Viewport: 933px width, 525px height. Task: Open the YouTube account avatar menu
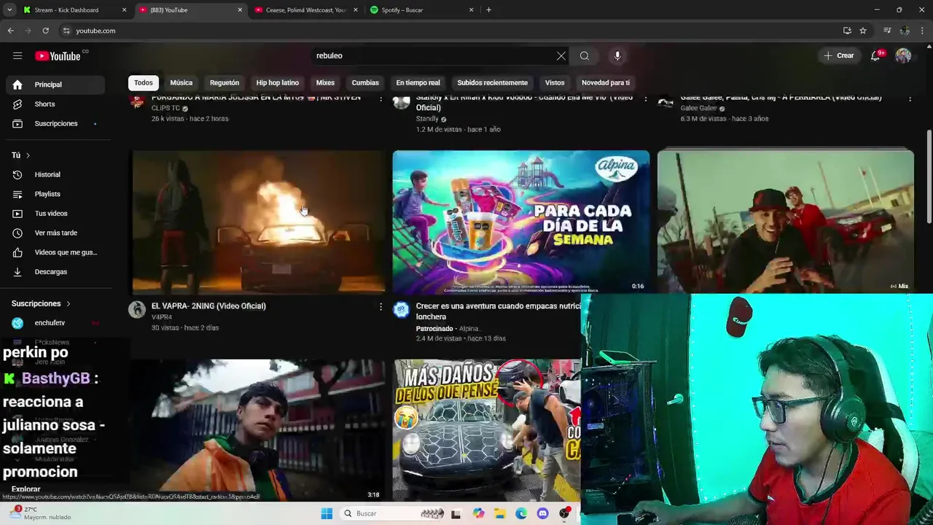[903, 55]
